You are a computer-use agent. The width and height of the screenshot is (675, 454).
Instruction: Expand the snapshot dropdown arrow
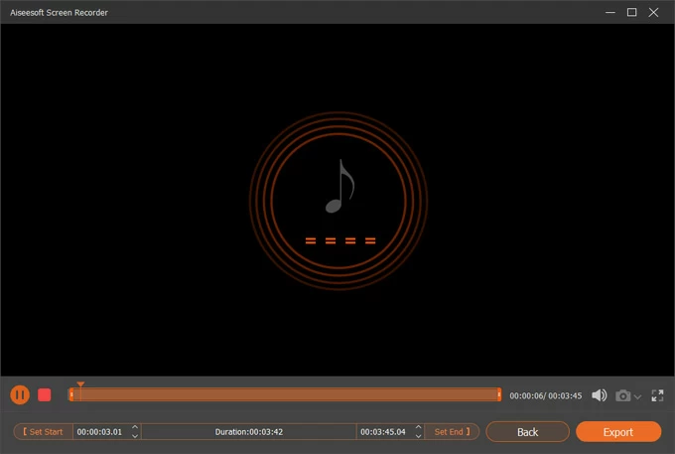(x=637, y=396)
